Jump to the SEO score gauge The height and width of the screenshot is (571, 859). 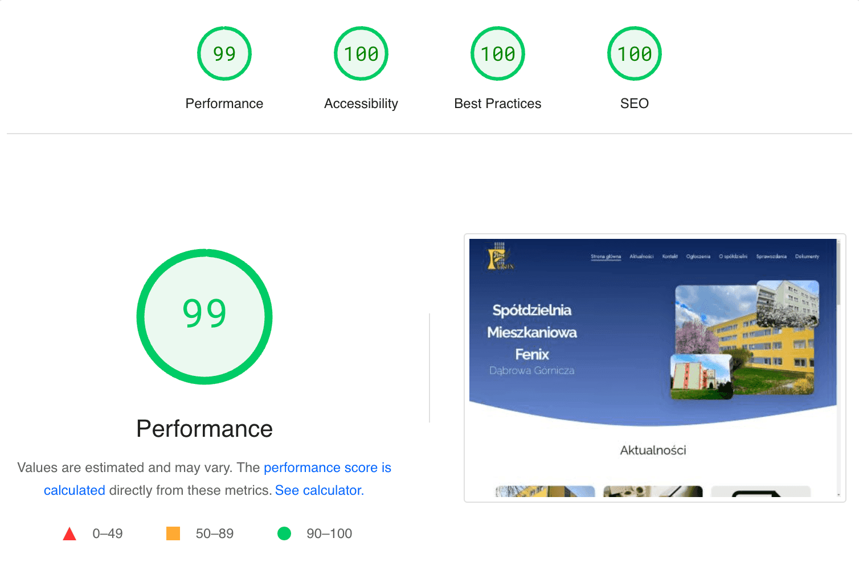click(x=634, y=54)
